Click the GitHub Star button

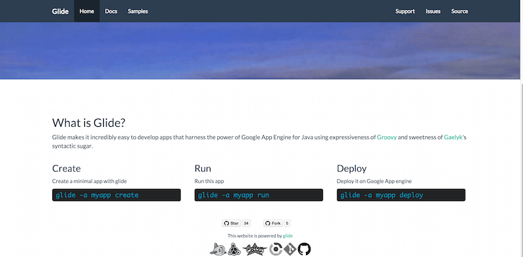pos(231,223)
